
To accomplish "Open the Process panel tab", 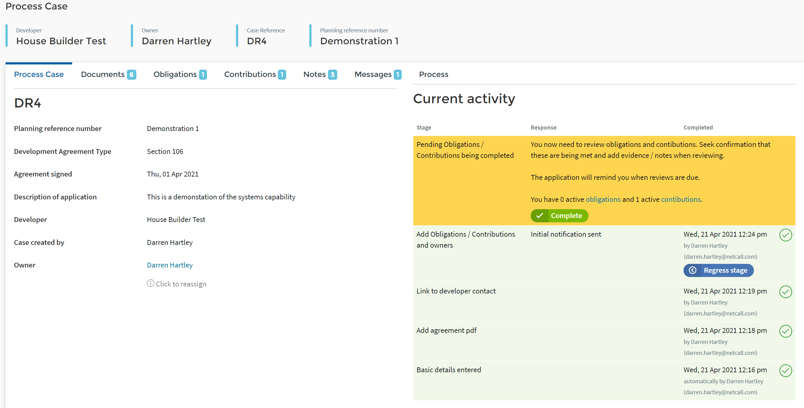I will click(x=433, y=74).
